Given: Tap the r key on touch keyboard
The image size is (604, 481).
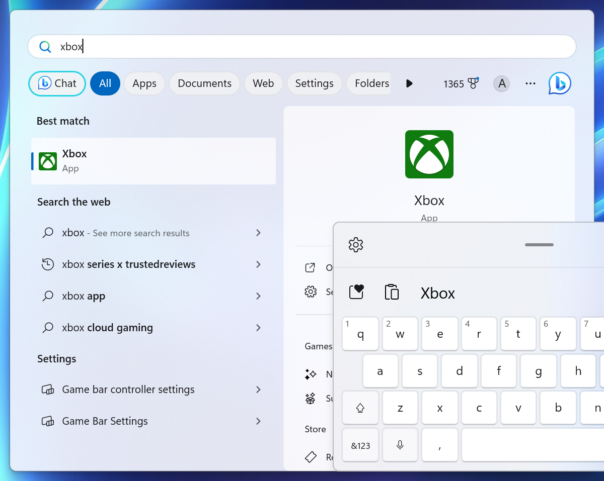Looking at the screenshot, I should pyautogui.click(x=479, y=334).
